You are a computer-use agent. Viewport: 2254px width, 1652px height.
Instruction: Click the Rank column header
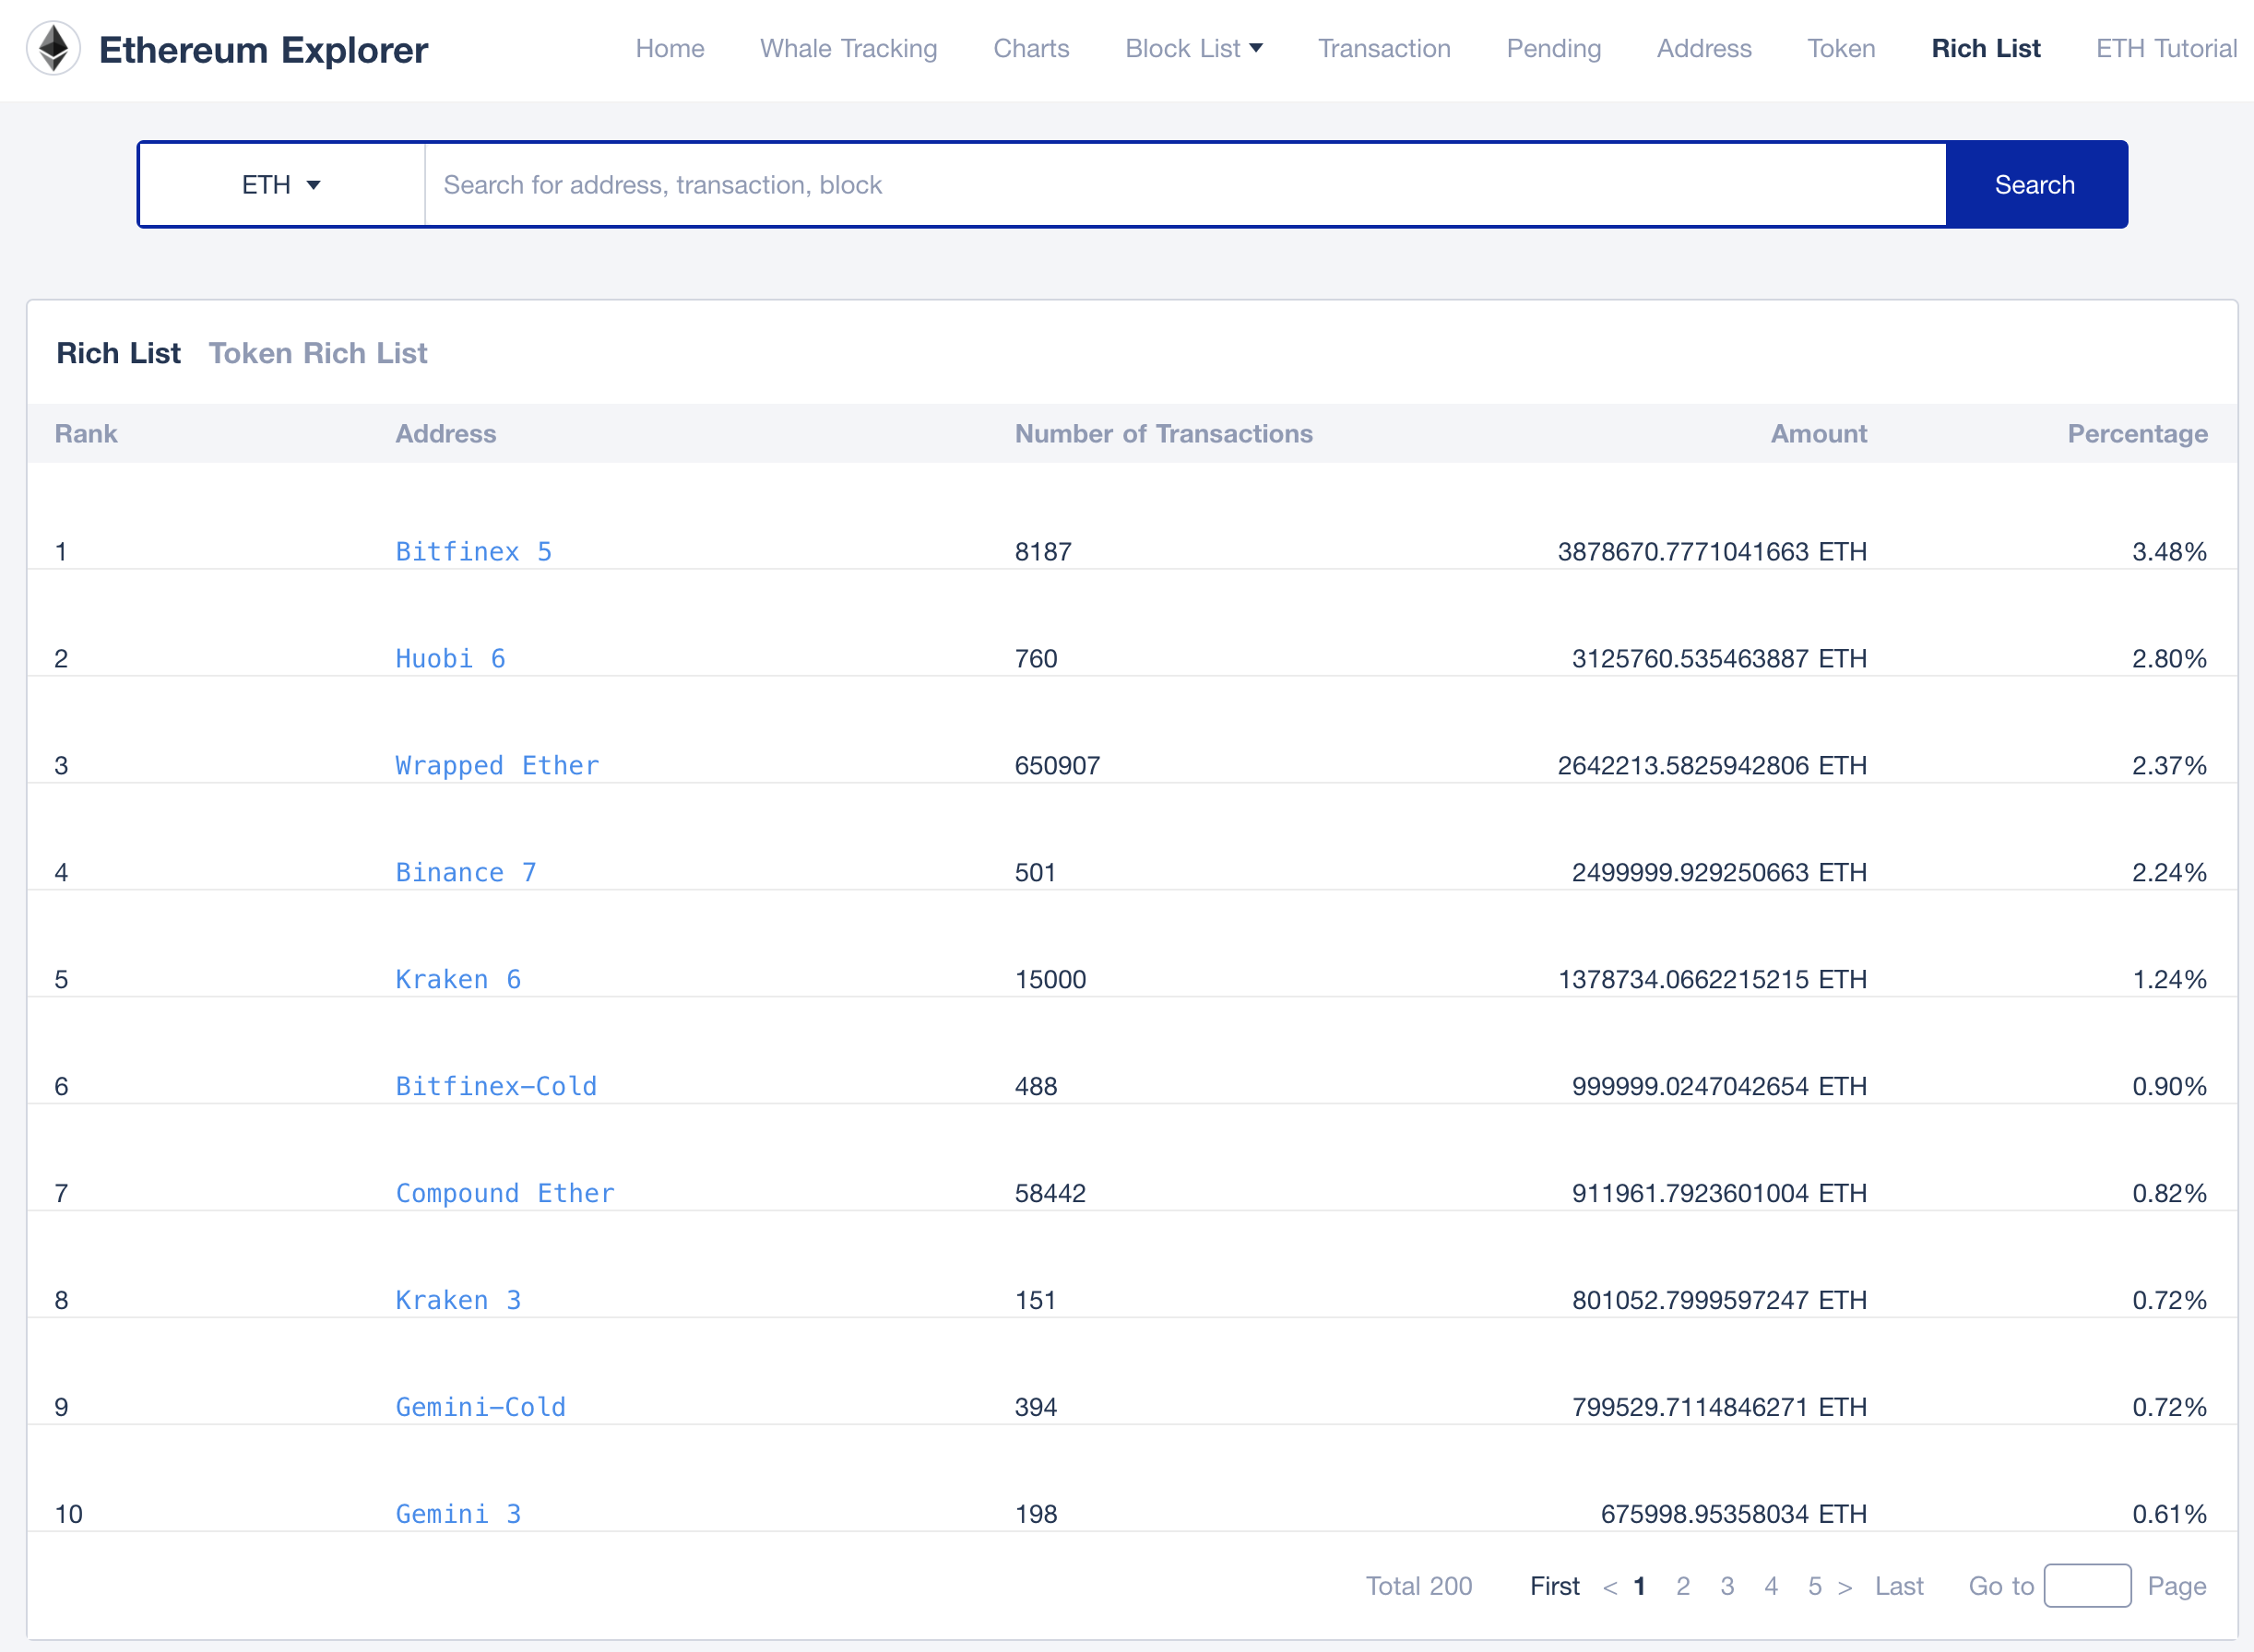pos(86,433)
